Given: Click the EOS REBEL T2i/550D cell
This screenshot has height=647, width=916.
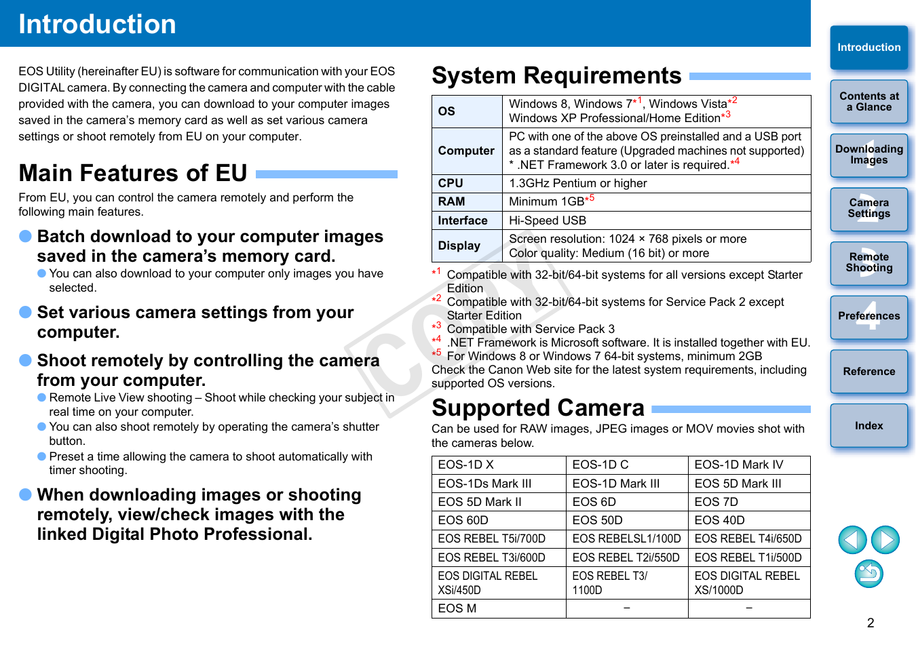Looking at the screenshot, I should [x=627, y=557].
